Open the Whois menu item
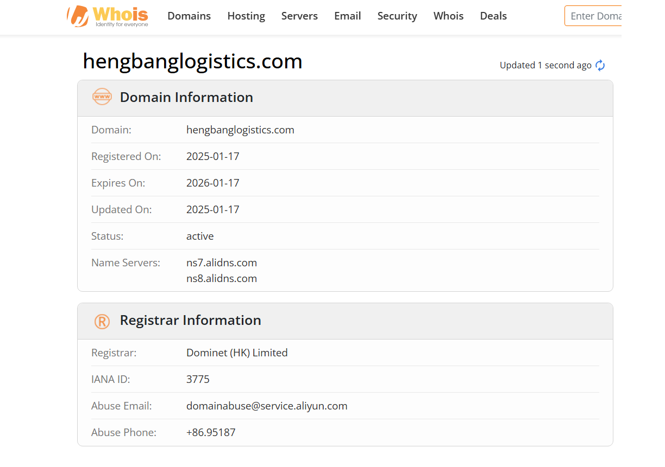The image size is (665, 467). point(449,16)
